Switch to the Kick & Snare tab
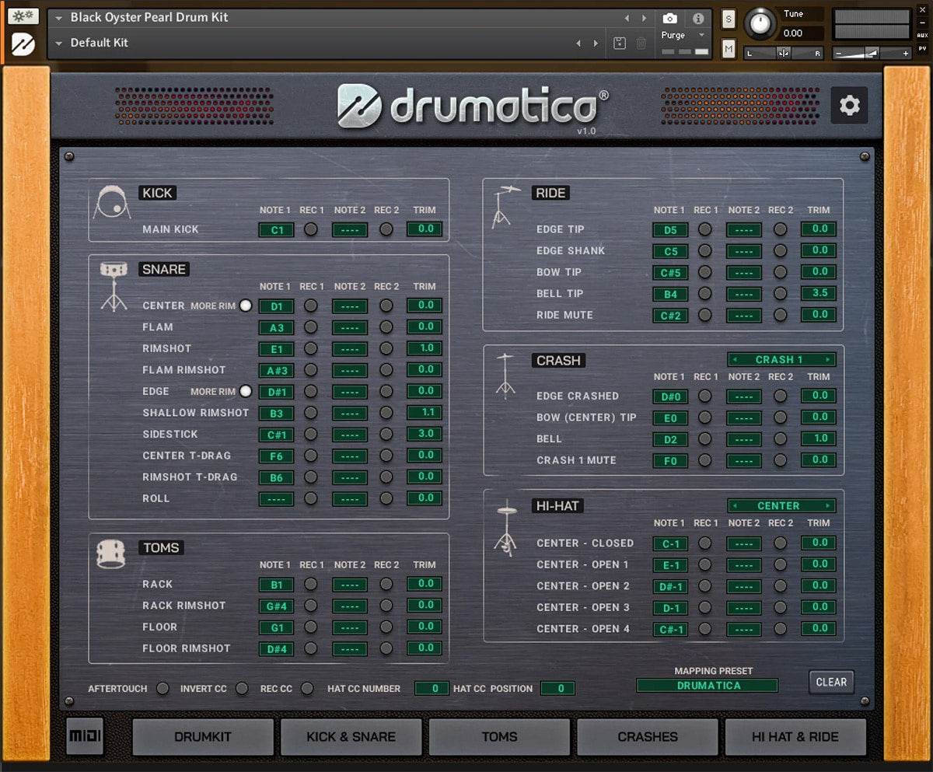The image size is (933, 772). point(351,737)
